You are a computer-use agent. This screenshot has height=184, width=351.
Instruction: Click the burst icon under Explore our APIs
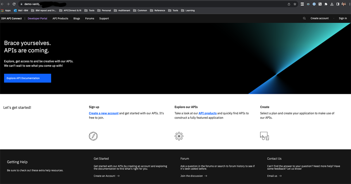(x=179, y=136)
